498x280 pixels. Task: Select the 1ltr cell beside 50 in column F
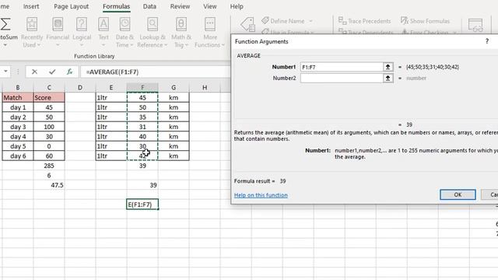[x=111, y=107]
